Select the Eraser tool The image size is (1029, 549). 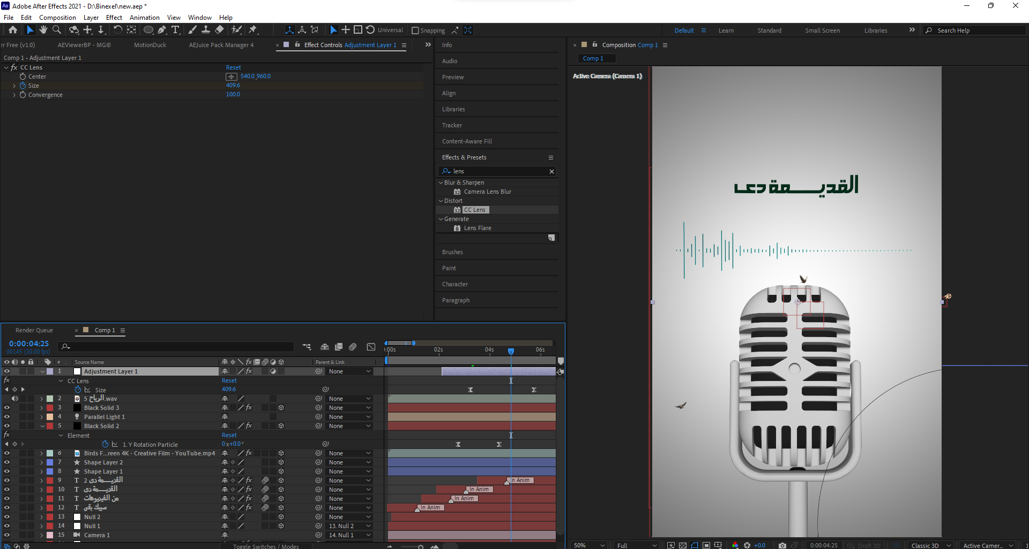220,30
